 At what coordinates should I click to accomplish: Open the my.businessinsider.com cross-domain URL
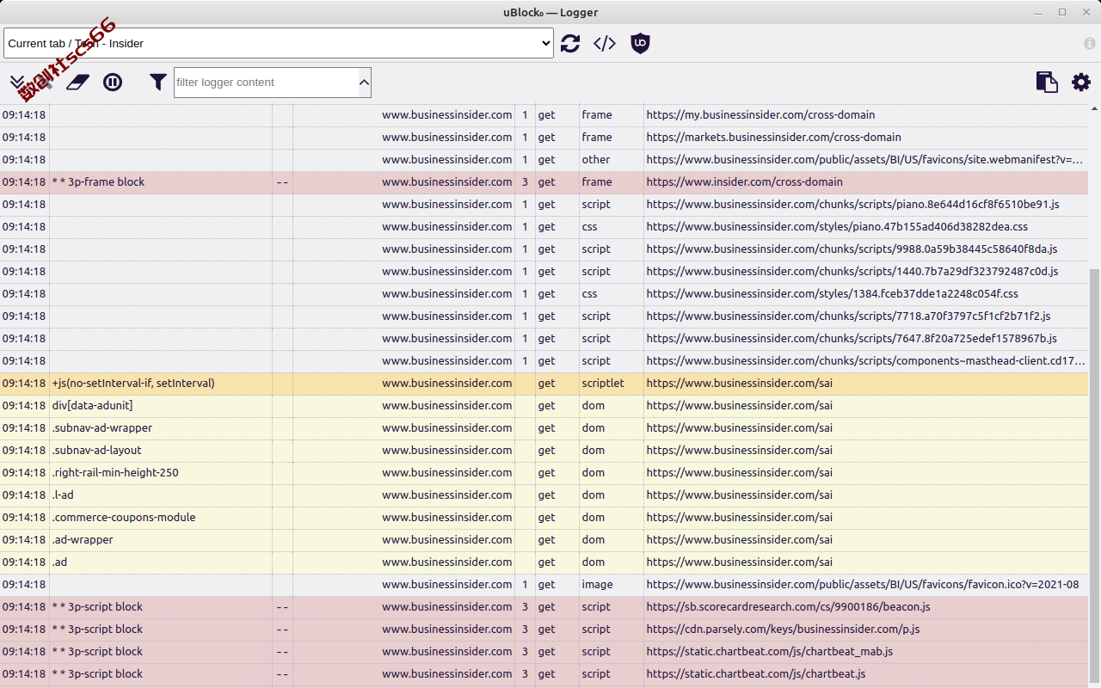[760, 115]
